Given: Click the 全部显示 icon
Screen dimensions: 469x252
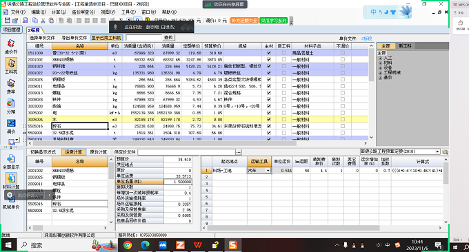Looking at the screenshot, I should tap(11, 162).
